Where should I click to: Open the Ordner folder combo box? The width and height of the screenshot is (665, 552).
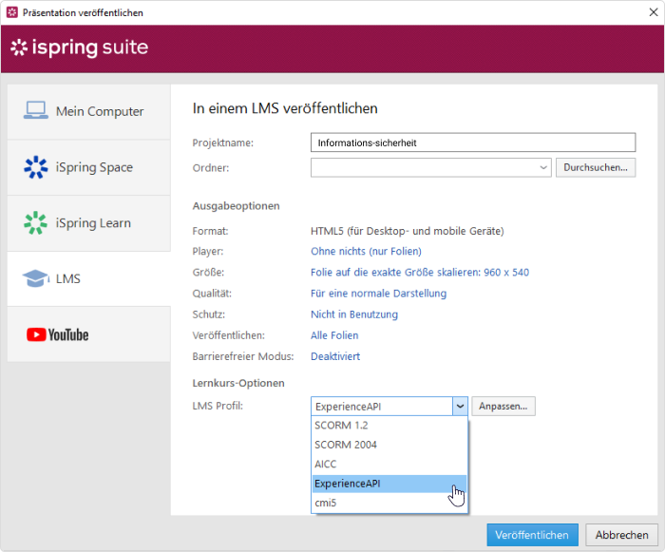pyautogui.click(x=431, y=167)
